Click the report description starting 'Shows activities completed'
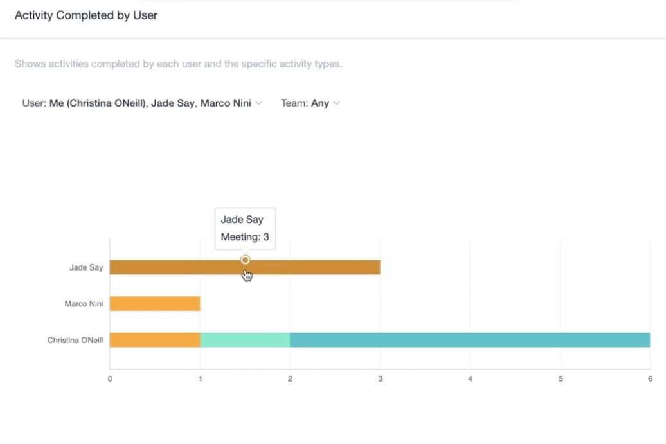 (179, 64)
